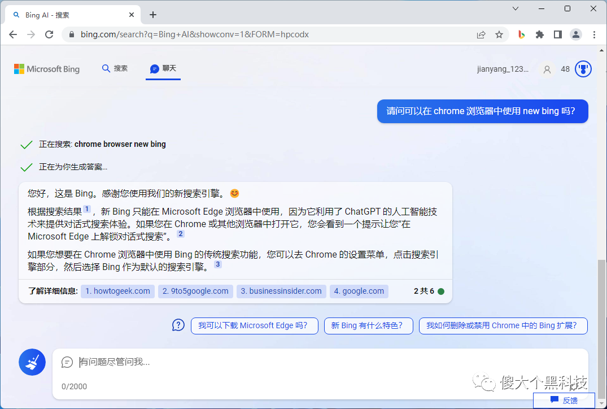Switch to the 搜索 tab
The image size is (607, 409).
[115, 68]
